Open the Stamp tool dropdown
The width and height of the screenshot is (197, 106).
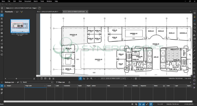196,35
